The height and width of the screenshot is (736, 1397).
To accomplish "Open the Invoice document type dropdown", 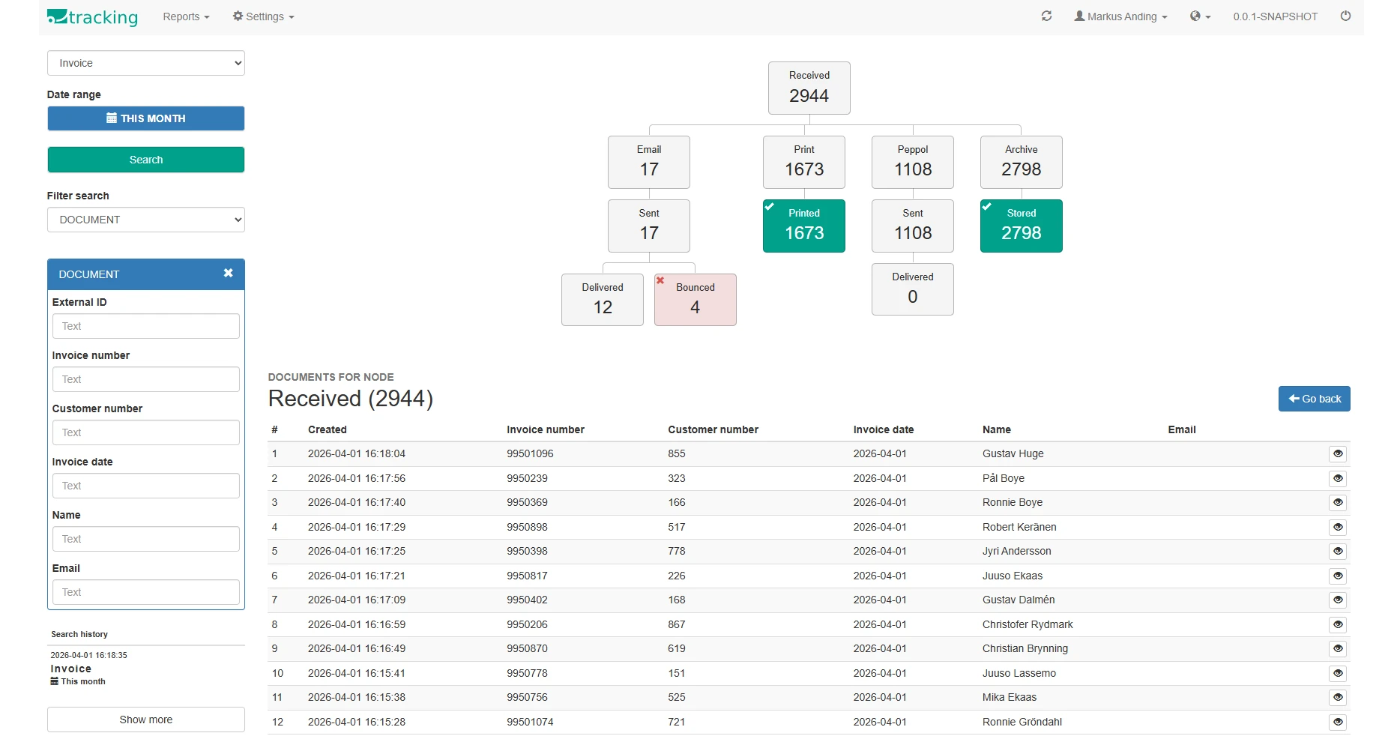I will (x=146, y=63).
